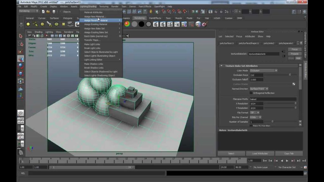Click the black surface shader shelf icon
This screenshot has width=324, height=182.
(141, 24)
